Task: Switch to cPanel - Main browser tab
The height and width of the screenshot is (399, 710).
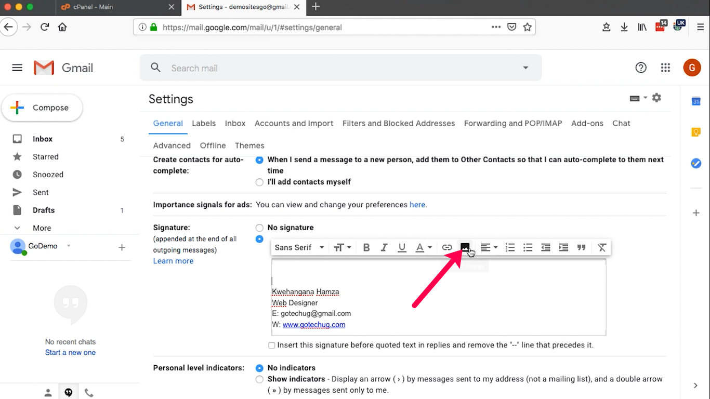Action: [118, 7]
